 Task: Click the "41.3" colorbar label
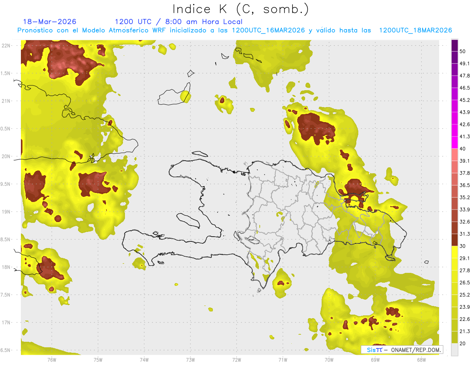[465, 137]
